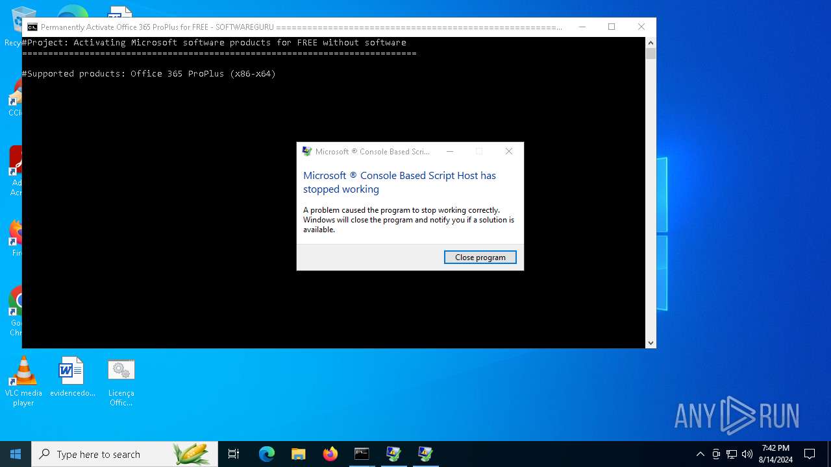Click the console scrollbar up arrow
Screen dimensions: 831x467
click(651, 43)
